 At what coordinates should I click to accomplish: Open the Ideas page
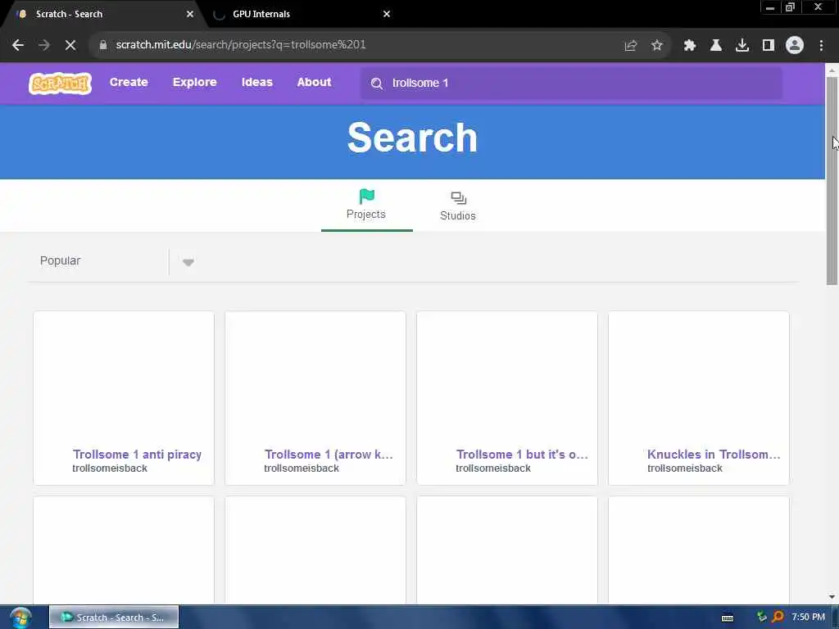click(x=256, y=83)
